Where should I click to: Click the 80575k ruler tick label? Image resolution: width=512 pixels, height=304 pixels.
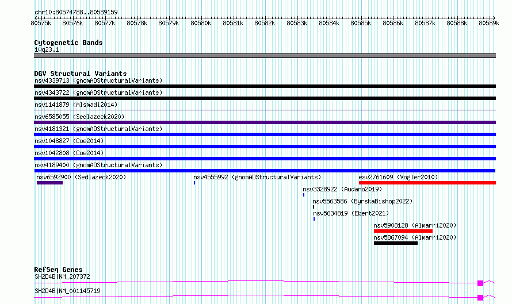41,23
